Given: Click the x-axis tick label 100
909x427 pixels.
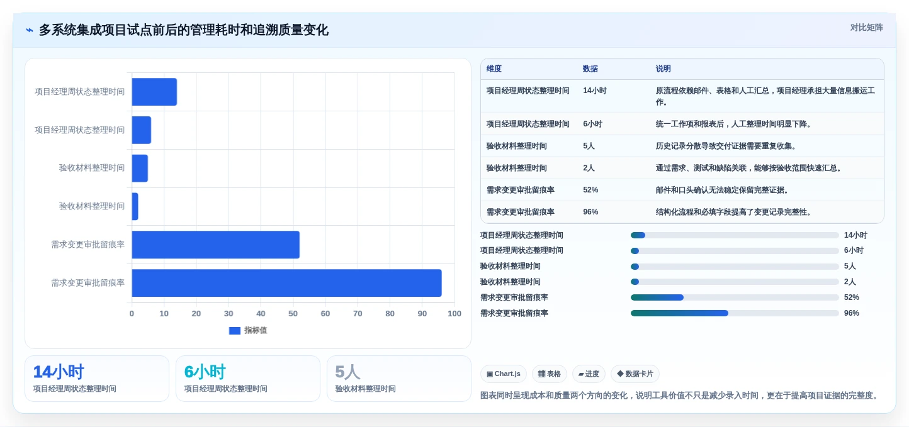Looking at the screenshot, I should coord(454,314).
